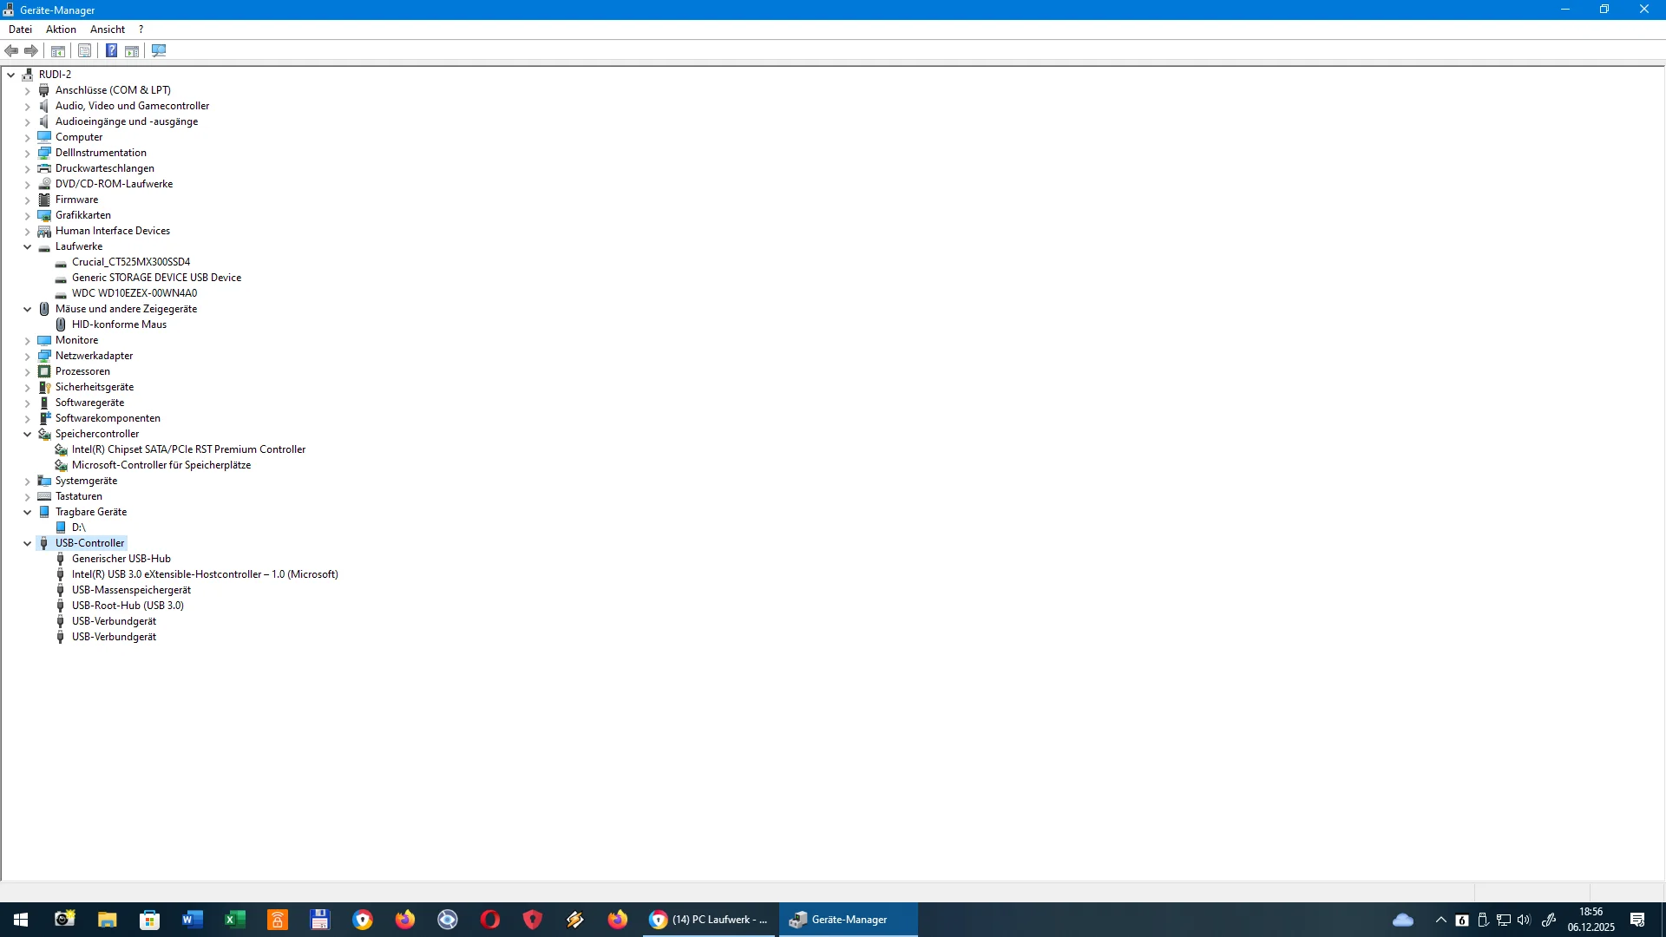Open the Ansicht menu
Screen dimensions: 1666x937
[x=108, y=29]
